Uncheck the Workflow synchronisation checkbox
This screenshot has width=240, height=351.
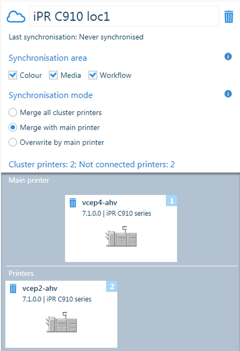93,75
